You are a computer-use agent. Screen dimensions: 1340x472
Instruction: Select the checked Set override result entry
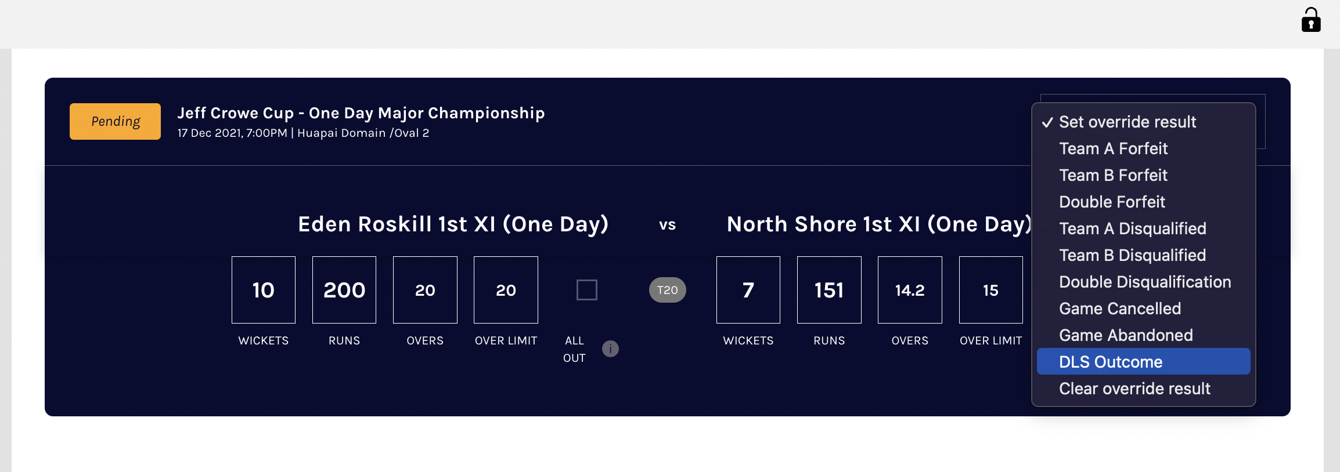[1127, 122]
